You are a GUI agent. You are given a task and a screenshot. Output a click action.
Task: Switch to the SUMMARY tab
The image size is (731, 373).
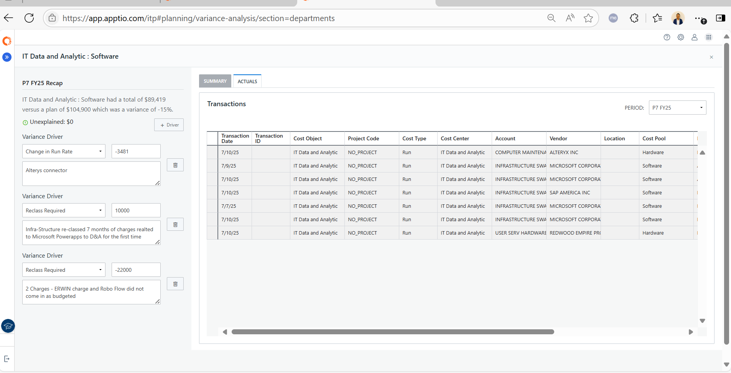215,81
